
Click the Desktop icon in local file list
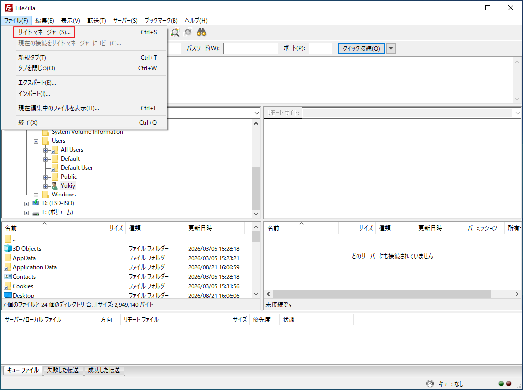[x=8, y=296]
